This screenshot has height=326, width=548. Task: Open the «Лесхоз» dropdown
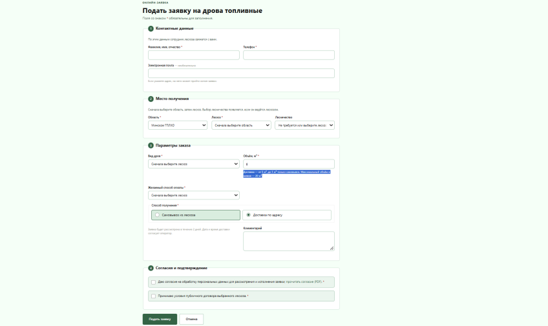tap(241, 125)
